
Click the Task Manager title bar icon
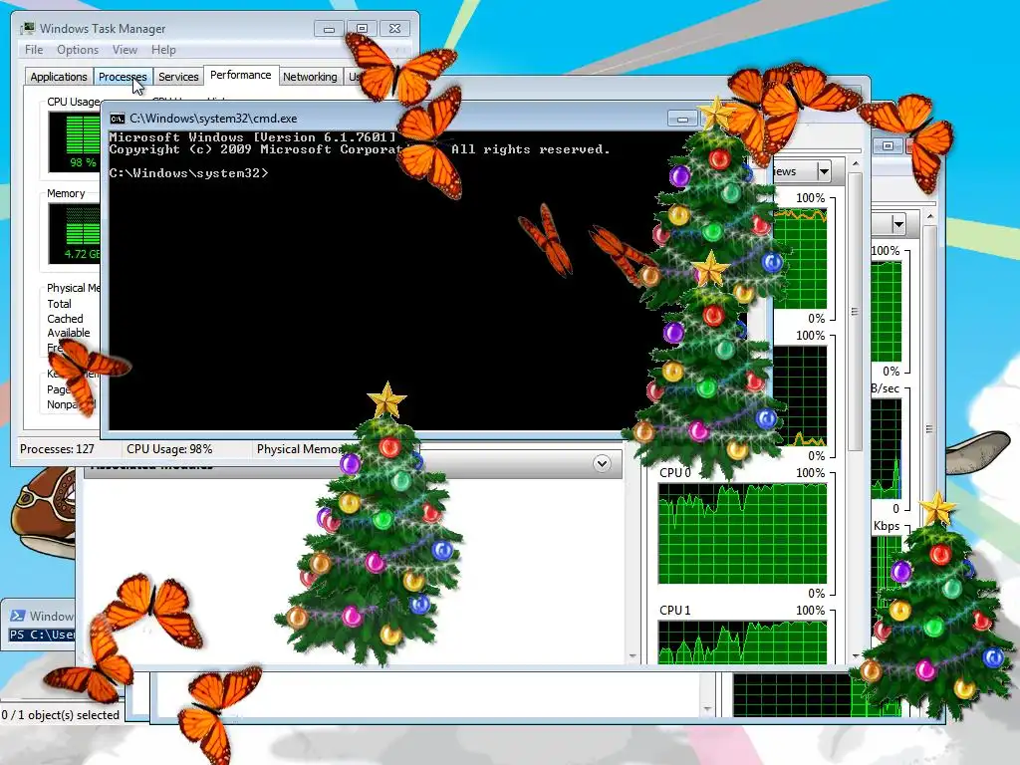click(x=27, y=29)
